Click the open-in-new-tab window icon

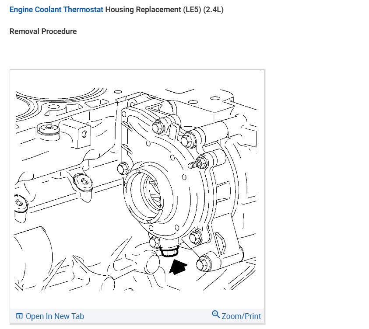pos(19,316)
